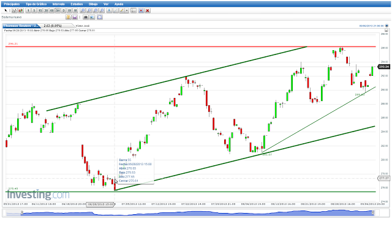This screenshot has width=392, height=235.
Task: Save system with purple floppy icon
Action: point(75,17)
